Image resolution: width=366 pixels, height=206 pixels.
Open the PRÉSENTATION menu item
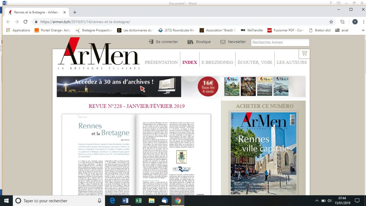pyautogui.click(x=161, y=62)
